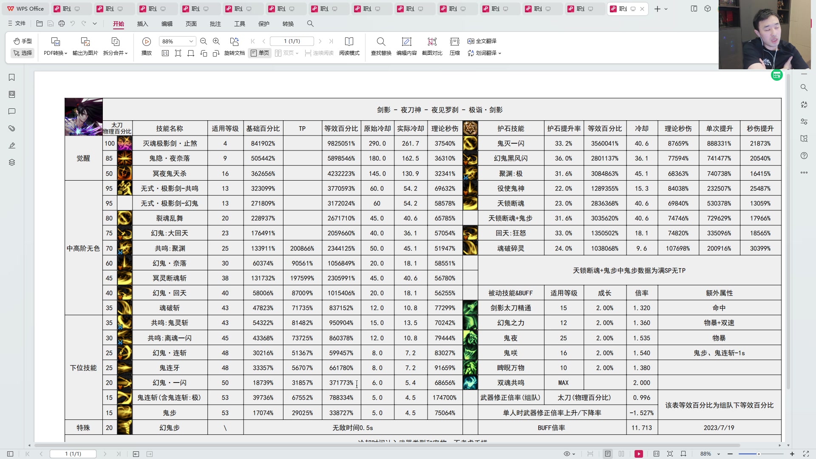Click the zoom slider in status bar
816x459 pixels.
tap(758, 454)
